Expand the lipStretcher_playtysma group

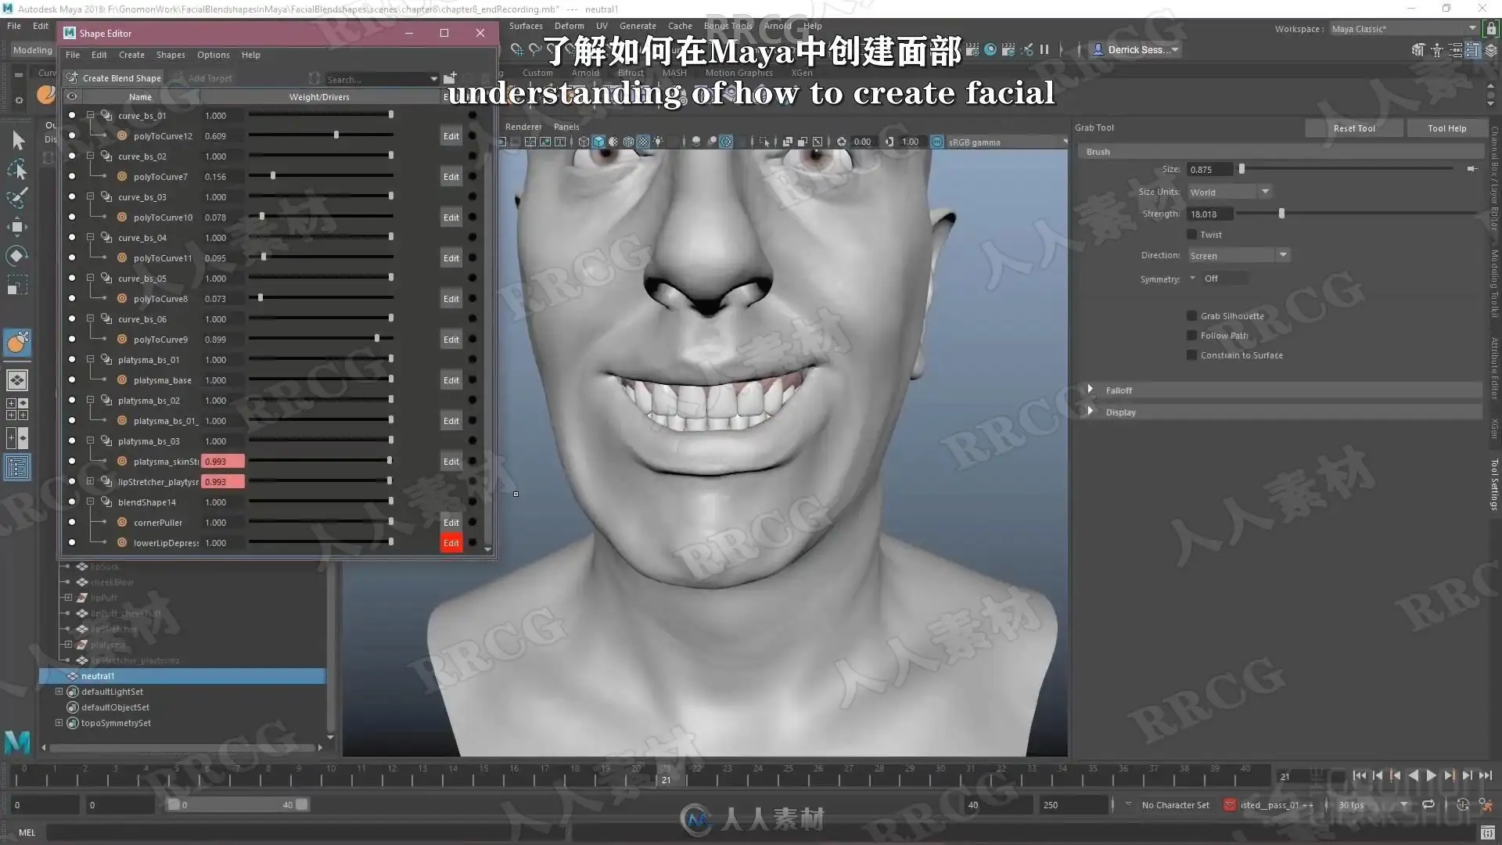click(x=90, y=481)
